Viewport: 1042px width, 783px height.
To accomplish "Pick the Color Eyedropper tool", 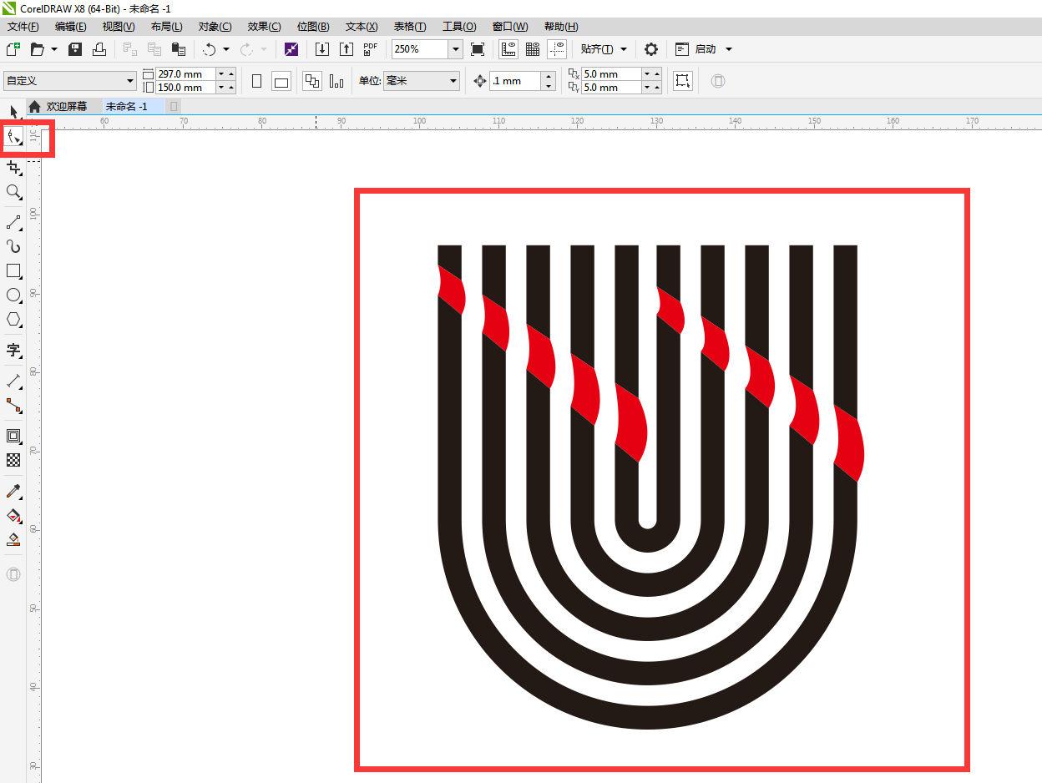I will (x=13, y=491).
